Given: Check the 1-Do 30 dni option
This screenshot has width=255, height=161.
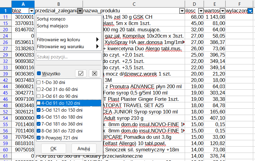Looking at the screenshot, I should point(39,82).
